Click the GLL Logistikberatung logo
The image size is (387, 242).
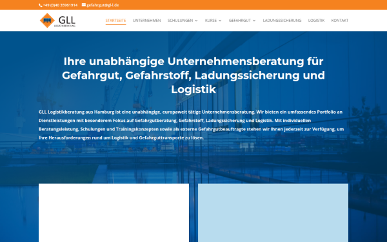[57, 20]
